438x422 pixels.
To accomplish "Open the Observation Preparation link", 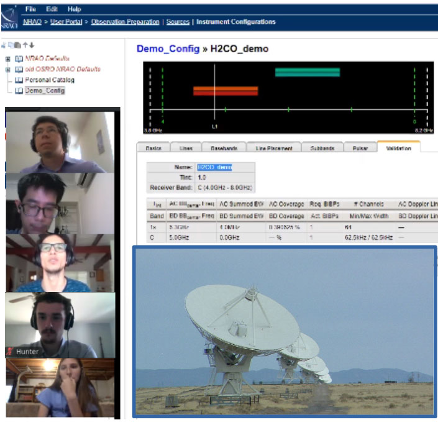I will (x=126, y=22).
